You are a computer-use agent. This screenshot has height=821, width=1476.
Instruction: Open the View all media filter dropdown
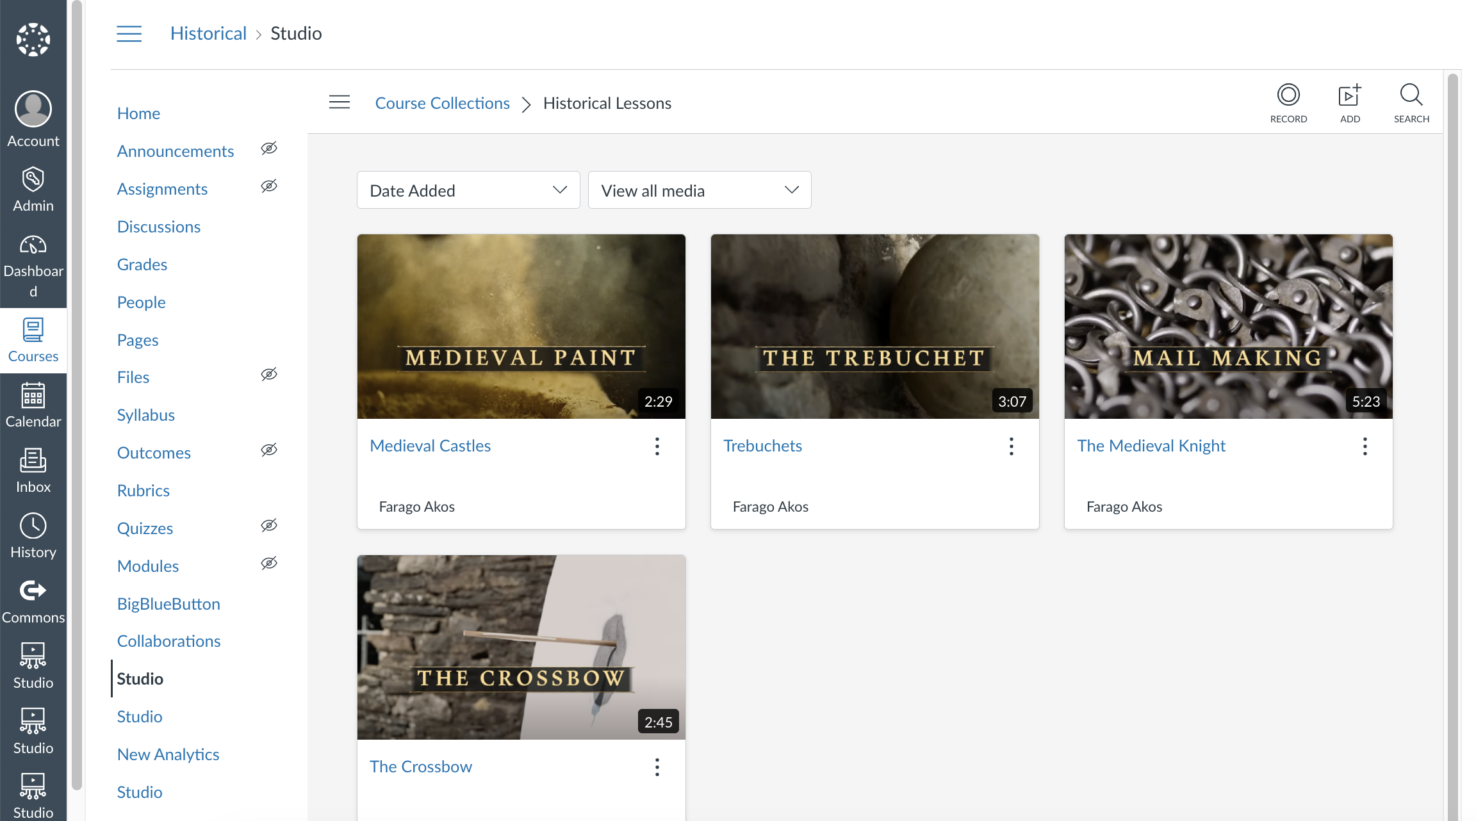(x=700, y=190)
